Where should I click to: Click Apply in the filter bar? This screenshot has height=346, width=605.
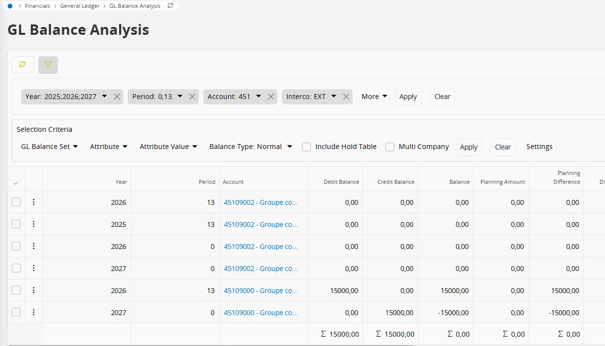(408, 97)
